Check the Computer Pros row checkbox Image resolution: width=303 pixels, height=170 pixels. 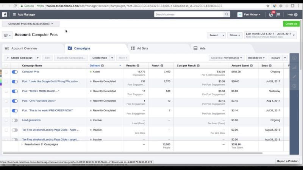pyautogui.click(x=6, y=72)
